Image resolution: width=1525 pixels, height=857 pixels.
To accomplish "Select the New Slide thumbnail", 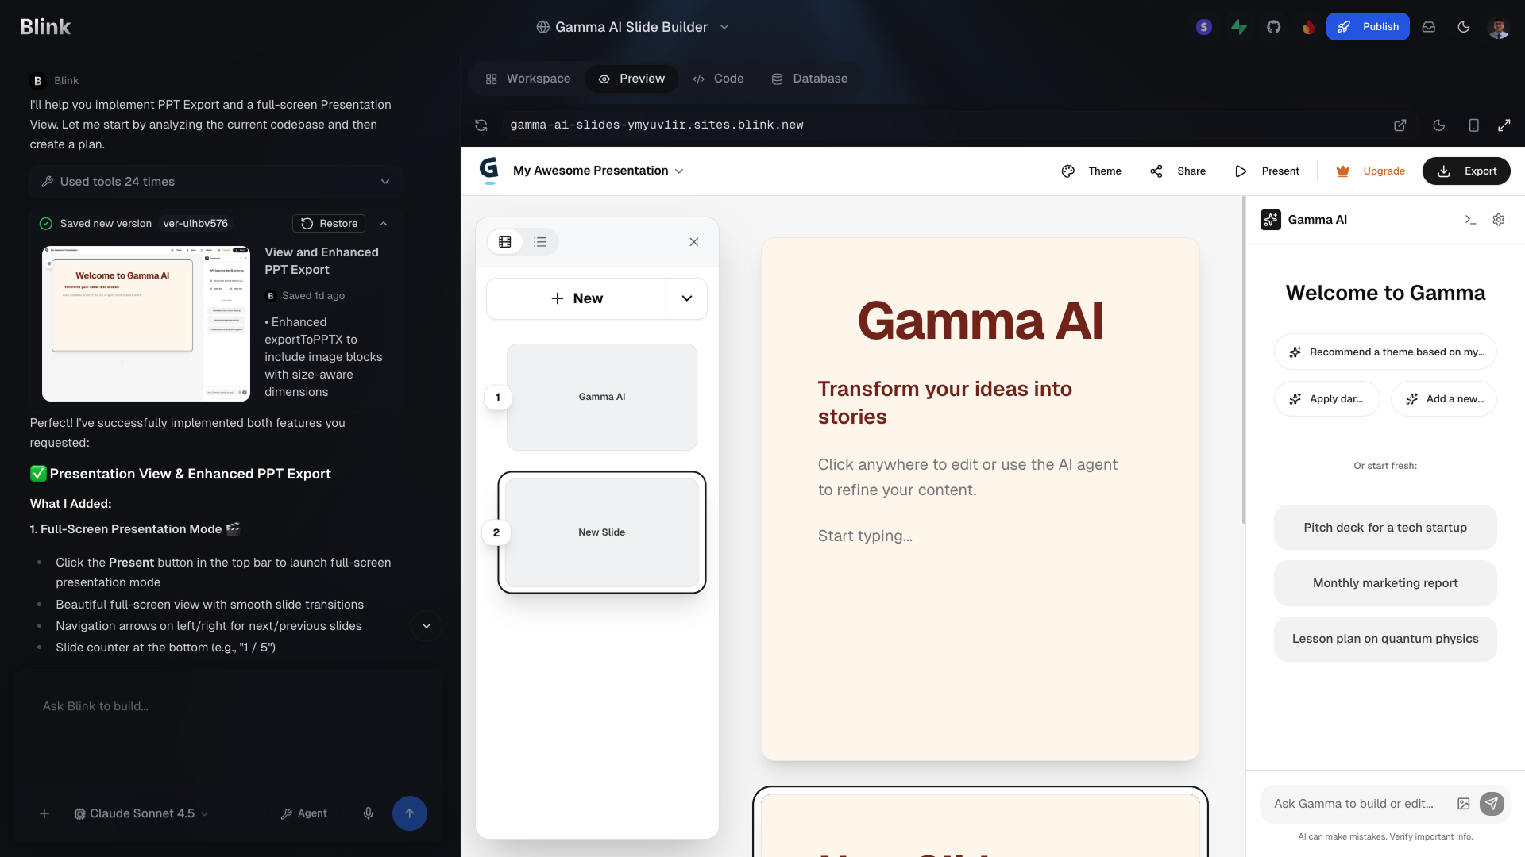I will (601, 532).
